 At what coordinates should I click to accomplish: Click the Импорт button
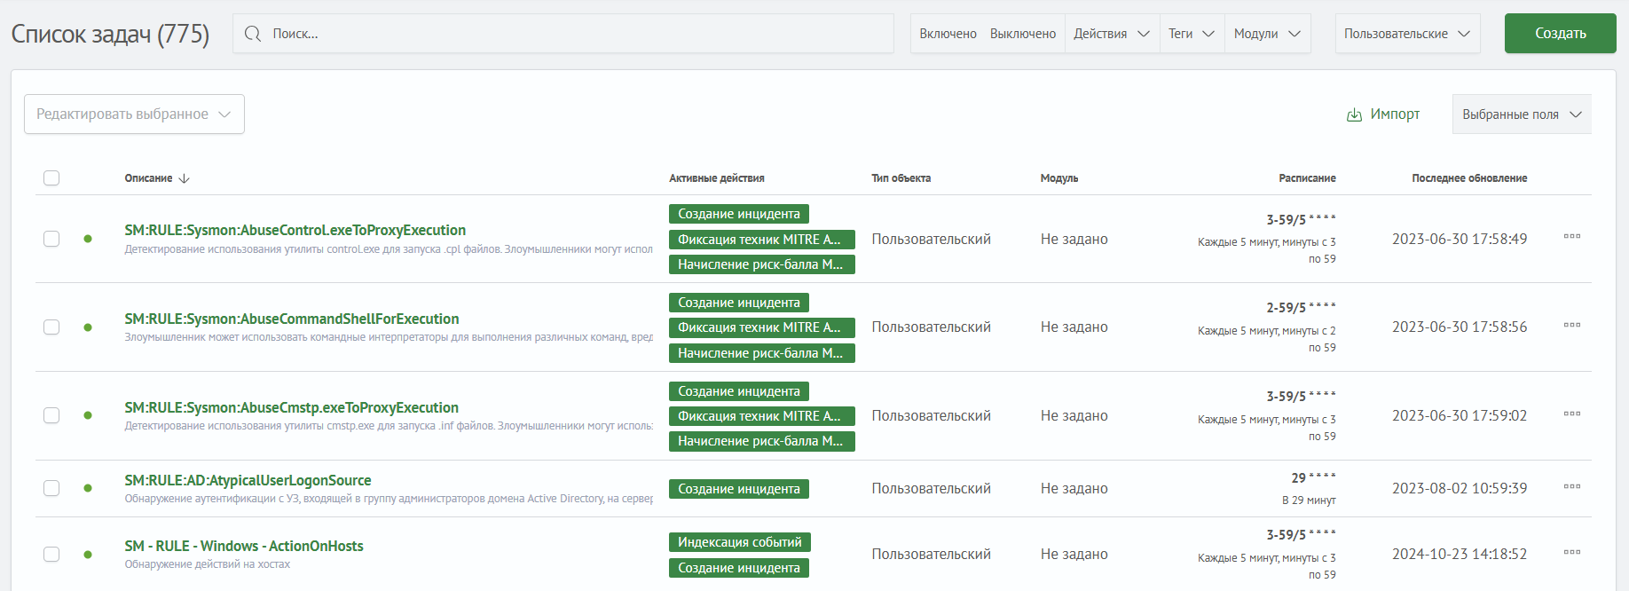click(x=1383, y=114)
